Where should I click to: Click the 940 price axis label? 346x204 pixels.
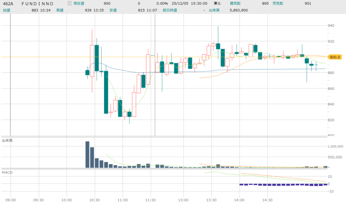point(331,26)
